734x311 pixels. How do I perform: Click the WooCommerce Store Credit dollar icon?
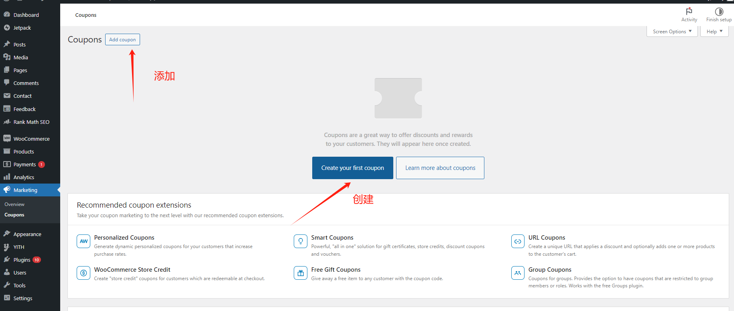tap(83, 273)
